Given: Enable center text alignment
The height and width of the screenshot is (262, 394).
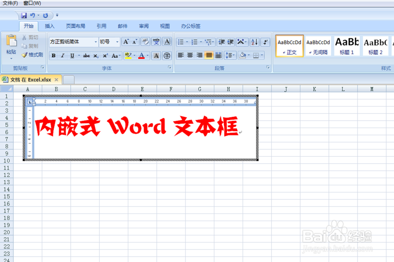Looking at the screenshot, I should (x=190, y=55).
